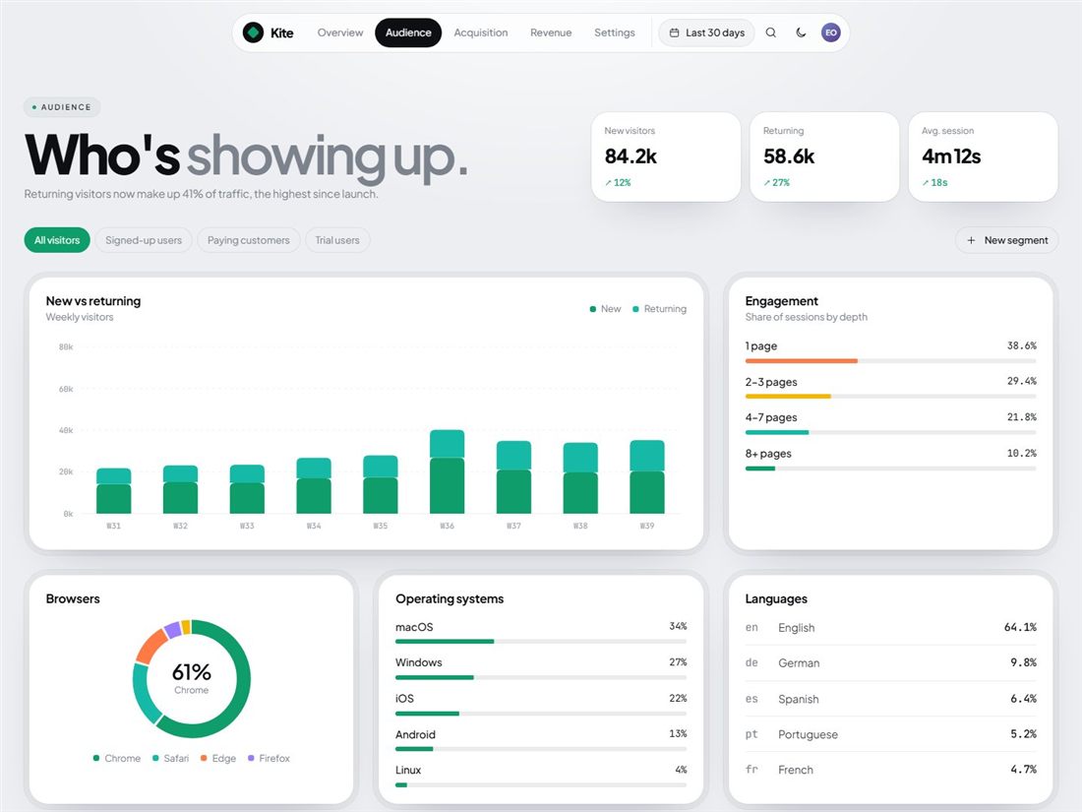Open the Returning 58.6k card
1082x812 pixels.
[824, 156]
